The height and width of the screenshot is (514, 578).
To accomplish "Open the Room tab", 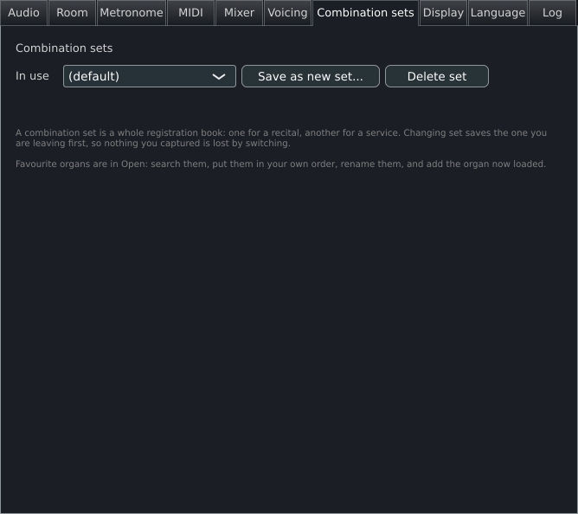I will [72, 13].
